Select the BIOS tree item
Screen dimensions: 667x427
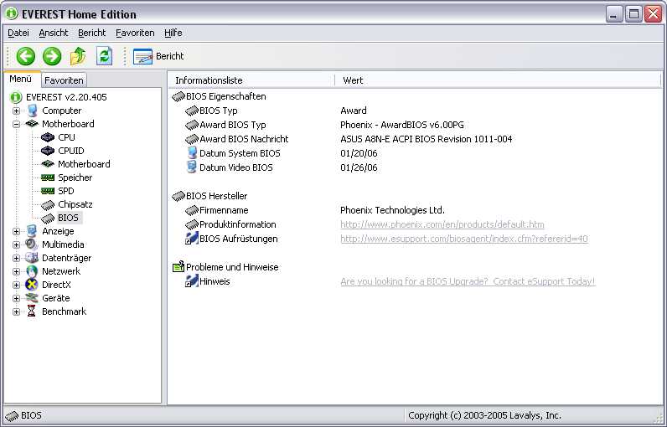[x=68, y=218]
